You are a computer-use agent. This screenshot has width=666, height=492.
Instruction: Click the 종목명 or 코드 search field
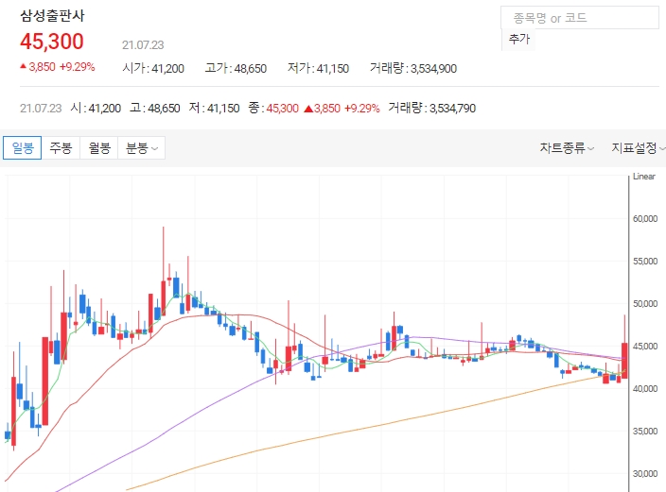click(580, 18)
